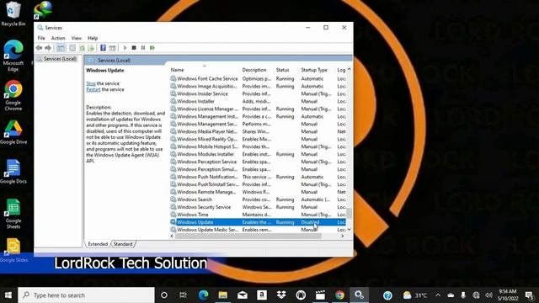Open the blue Help toolbar icon
The height and width of the screenshot is (303, 539).
[103, 48]
